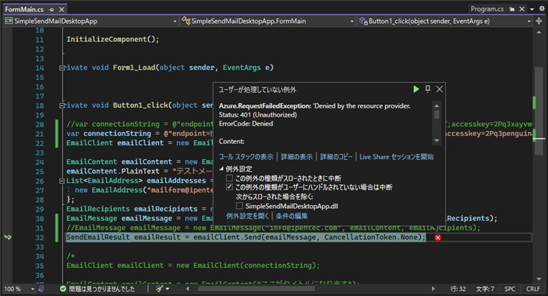Collapse the Button1_click method outline on line 18
This screenshot has width=548, height=296.
point(61,105)
